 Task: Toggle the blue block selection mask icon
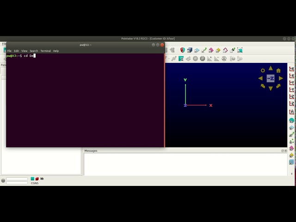click(190, 50)
